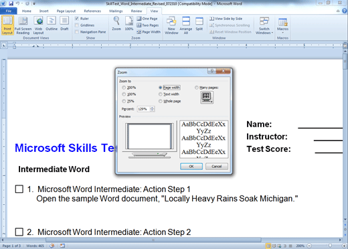Select the Whole page radio option

tap(161, 101)
